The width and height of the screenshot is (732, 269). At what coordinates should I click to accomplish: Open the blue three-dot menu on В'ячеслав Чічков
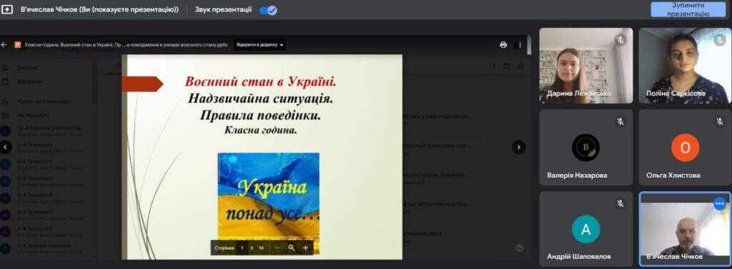tap(720, 203)
